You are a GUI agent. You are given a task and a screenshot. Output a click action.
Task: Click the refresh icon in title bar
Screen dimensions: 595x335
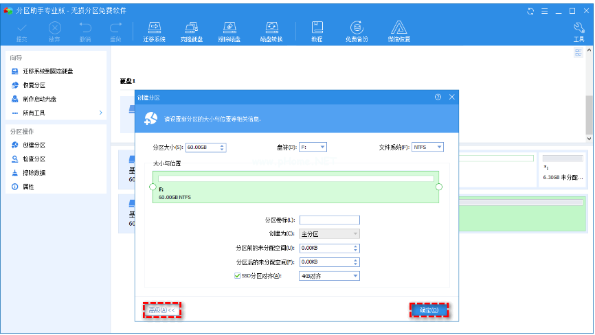530,10
